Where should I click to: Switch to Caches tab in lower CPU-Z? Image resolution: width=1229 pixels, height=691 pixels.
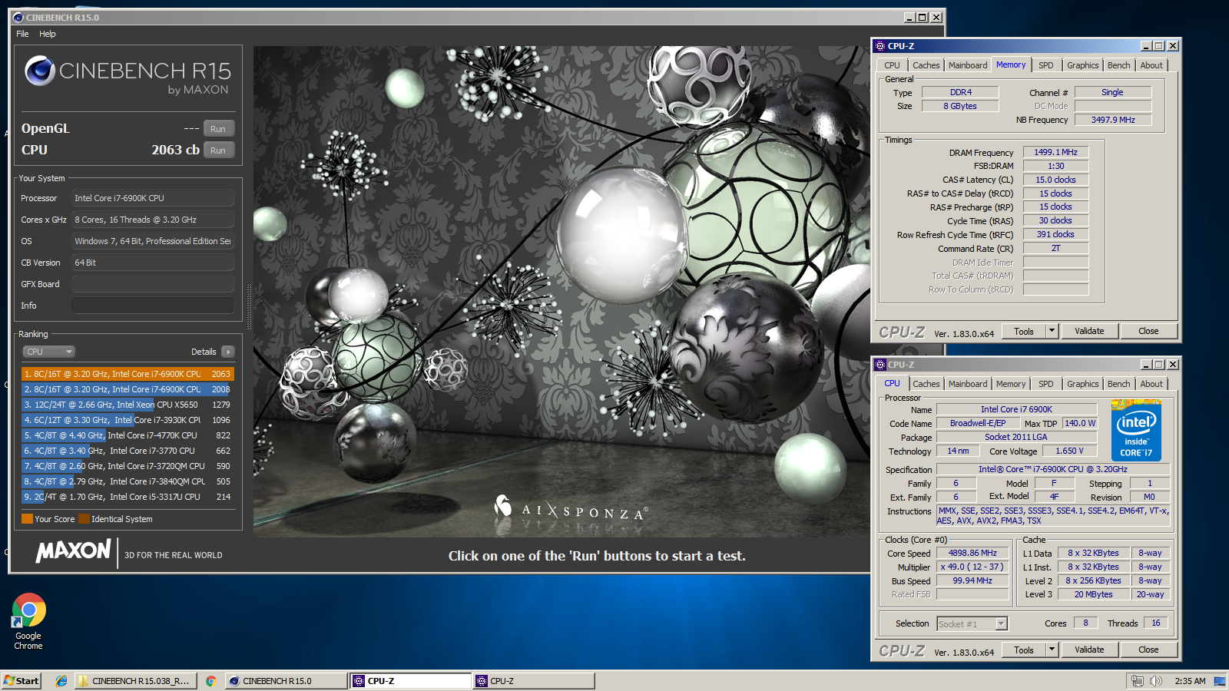click(x=926, y=384)
